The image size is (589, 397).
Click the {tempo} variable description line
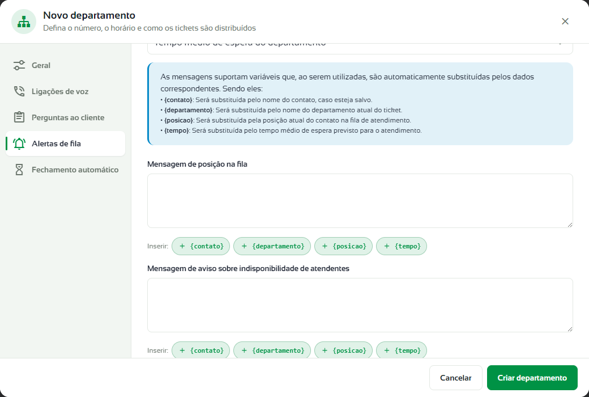click(291, 130)
